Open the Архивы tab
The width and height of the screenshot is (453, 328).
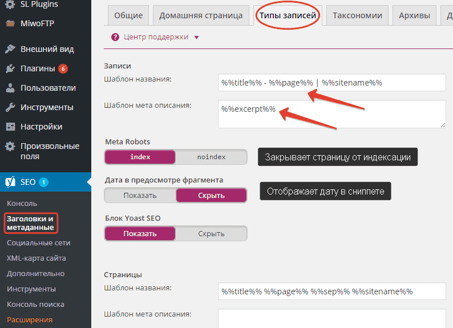point(414,15)
